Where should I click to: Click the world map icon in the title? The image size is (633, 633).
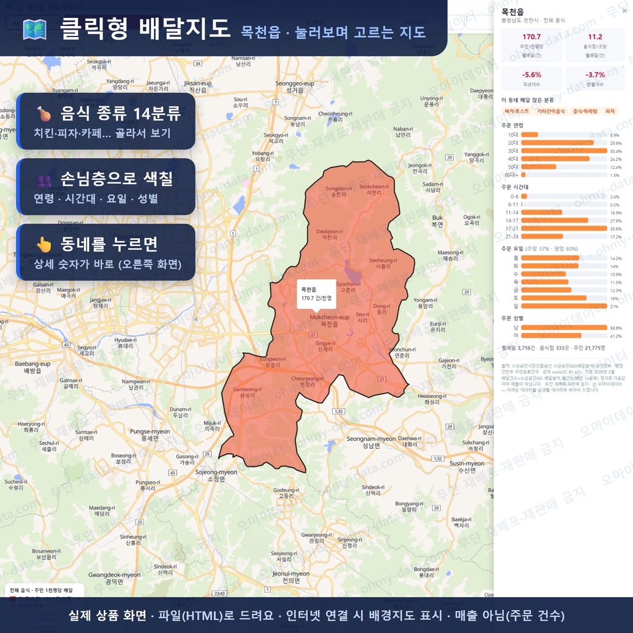click(35, 30)
